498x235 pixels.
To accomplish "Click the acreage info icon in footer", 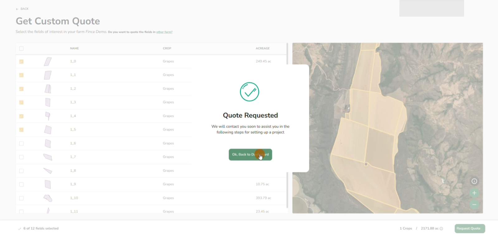I will tap(441, 229).
